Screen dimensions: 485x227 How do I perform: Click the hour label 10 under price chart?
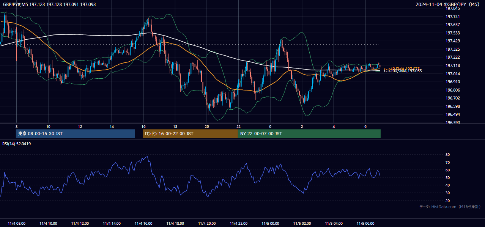tap(48, 126)
